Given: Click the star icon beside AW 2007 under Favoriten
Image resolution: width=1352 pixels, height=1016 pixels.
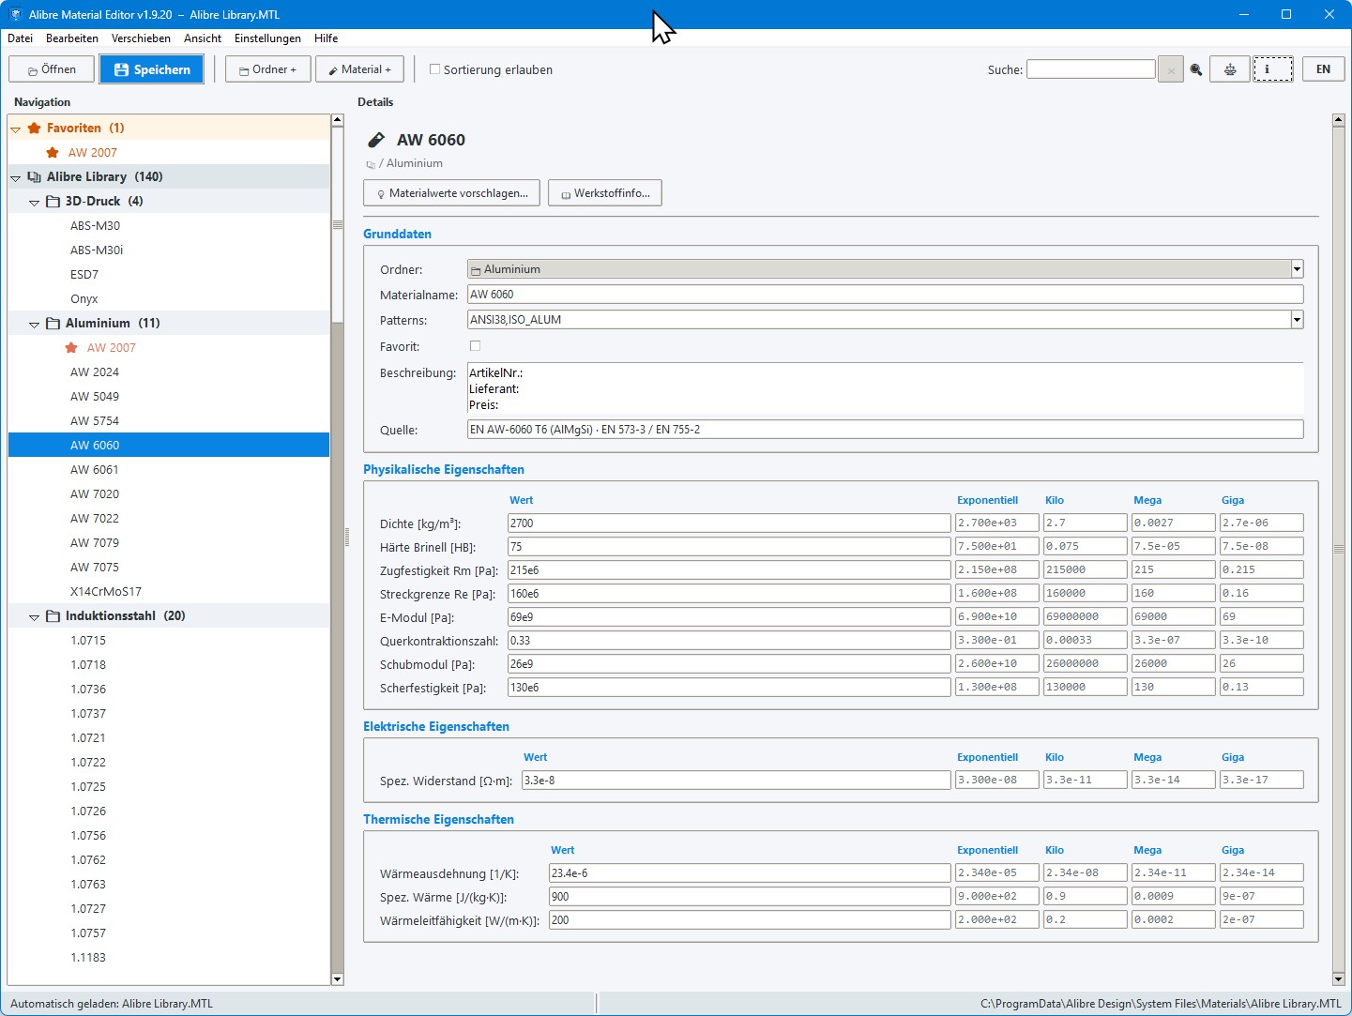Looking at the screenshot, I should point(53,152).
